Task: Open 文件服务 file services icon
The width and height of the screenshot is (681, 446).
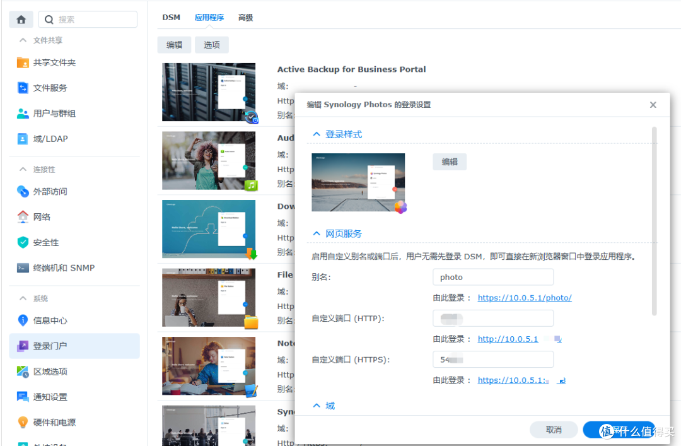Action: pyautogui.click(x=23, y=88)
